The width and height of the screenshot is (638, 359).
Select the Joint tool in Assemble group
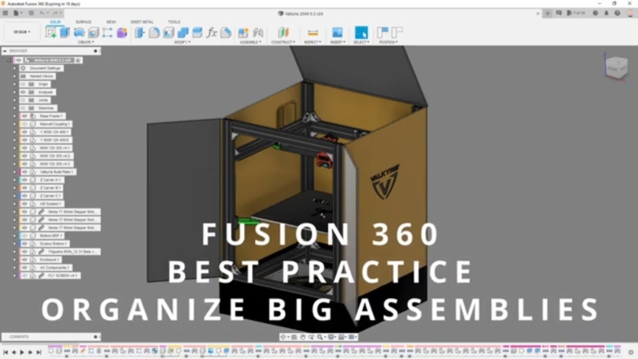(258, 32)
